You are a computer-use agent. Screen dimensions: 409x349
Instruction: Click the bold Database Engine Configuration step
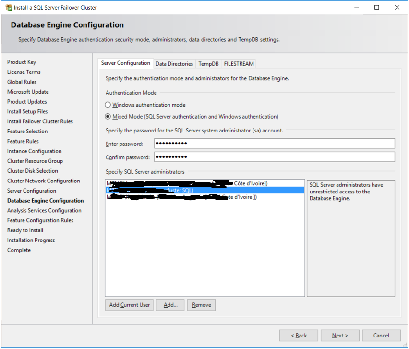[46, 201]
